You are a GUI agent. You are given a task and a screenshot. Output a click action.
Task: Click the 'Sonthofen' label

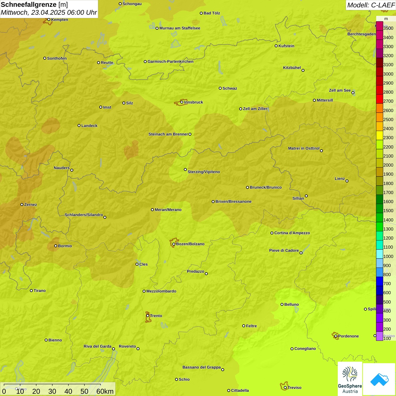click(57, 58)
